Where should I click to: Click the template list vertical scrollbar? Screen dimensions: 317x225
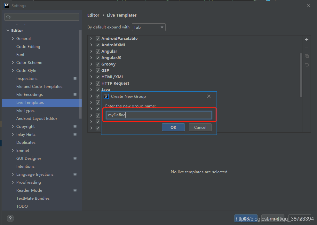(301, 75)
